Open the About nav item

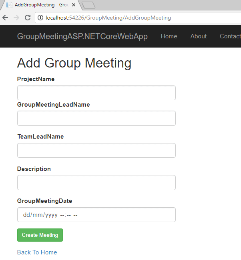tap(198, 36)
